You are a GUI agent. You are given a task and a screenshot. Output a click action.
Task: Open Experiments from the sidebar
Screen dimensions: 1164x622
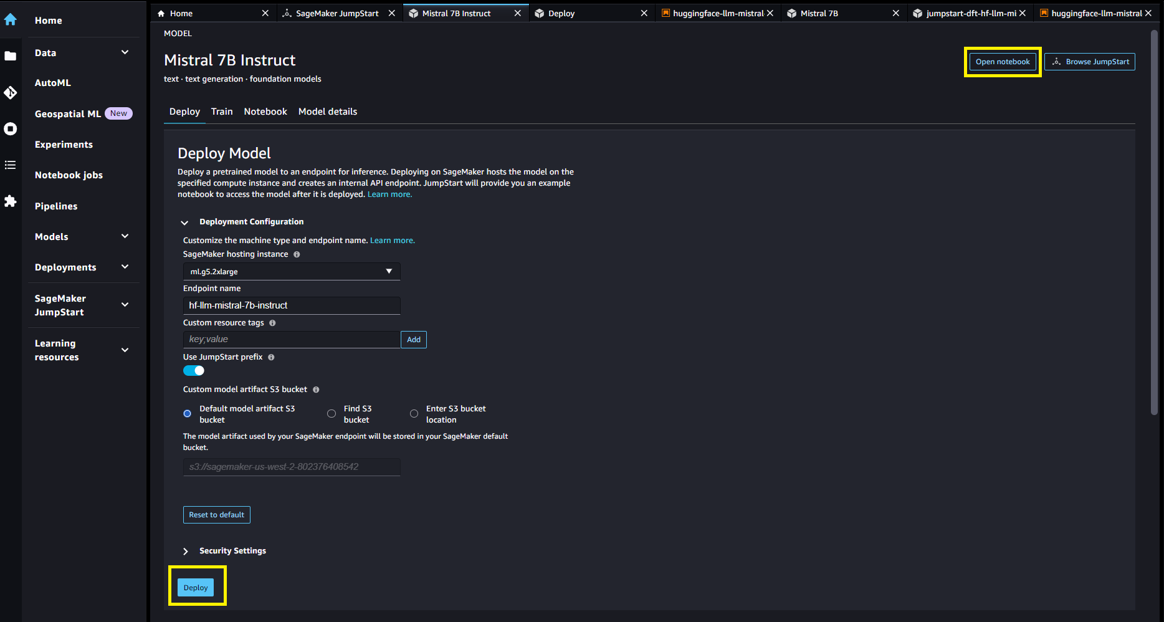64,145
